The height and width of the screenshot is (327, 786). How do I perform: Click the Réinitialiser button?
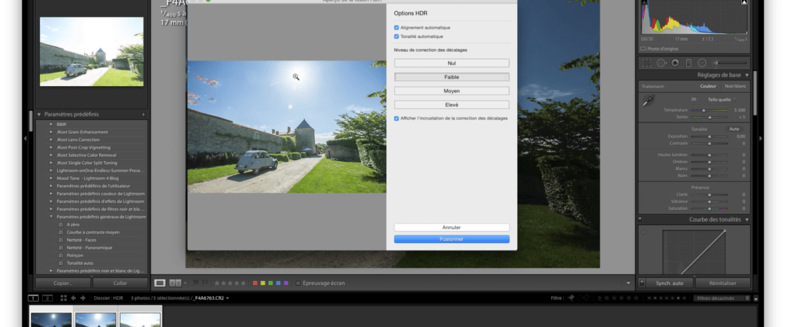click(x=723, y=283)
